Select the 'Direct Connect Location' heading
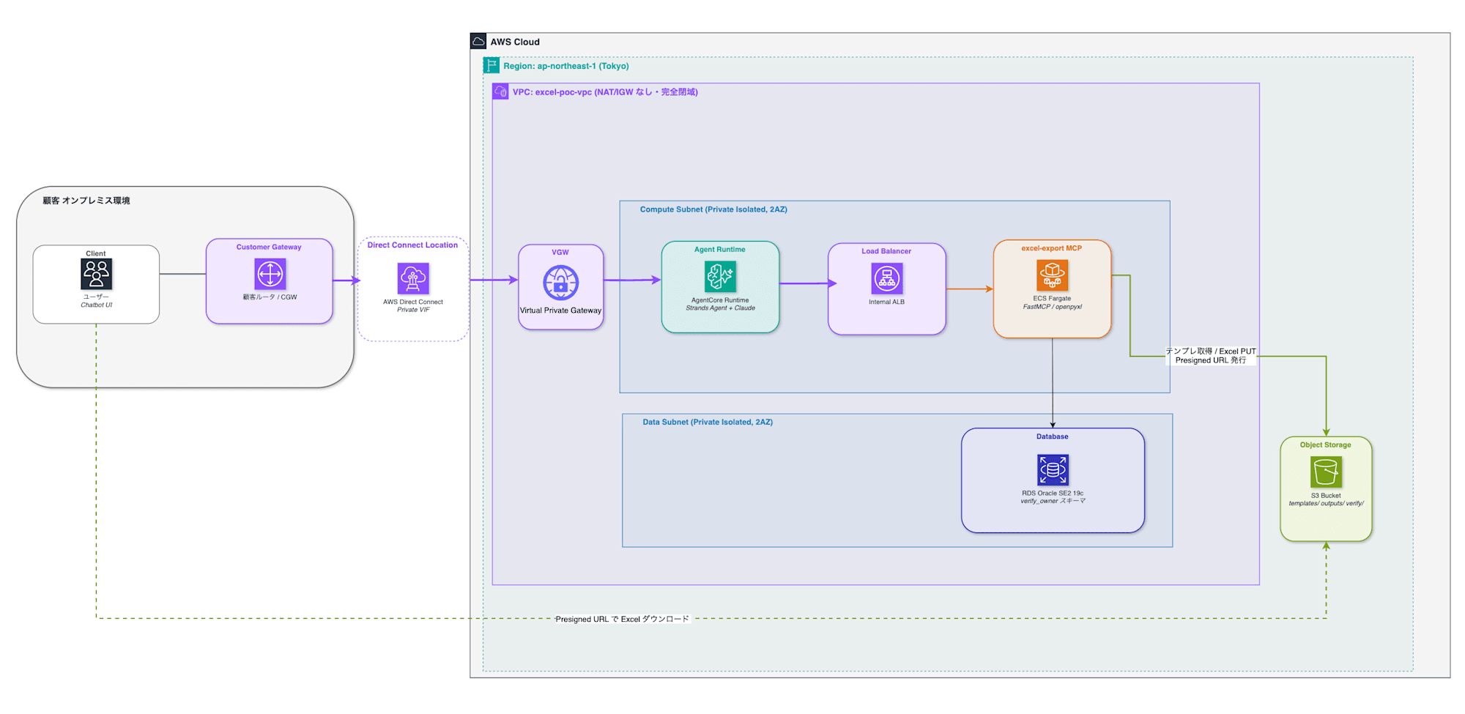 [412, 245]
